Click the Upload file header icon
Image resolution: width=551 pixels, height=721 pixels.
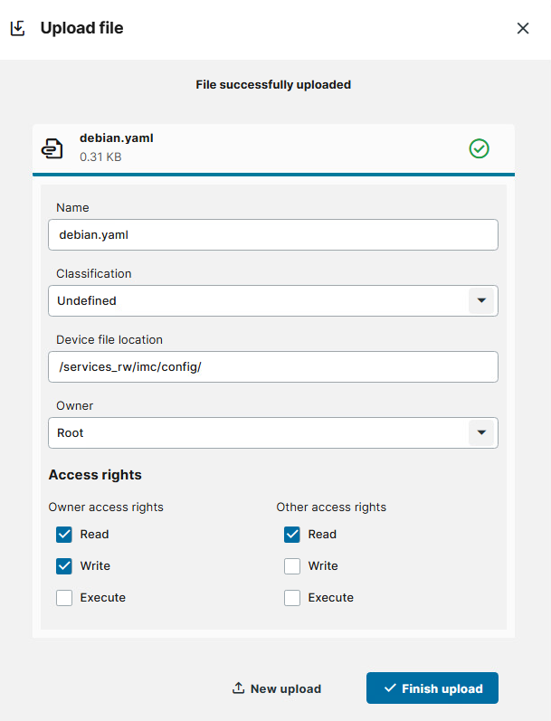(x=17, y=28)
